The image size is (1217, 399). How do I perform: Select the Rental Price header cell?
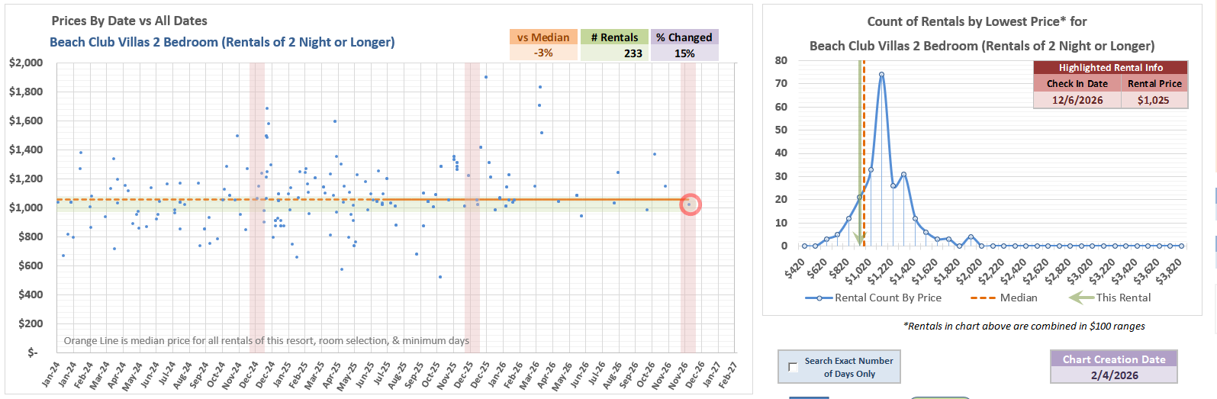[1154, 84]
